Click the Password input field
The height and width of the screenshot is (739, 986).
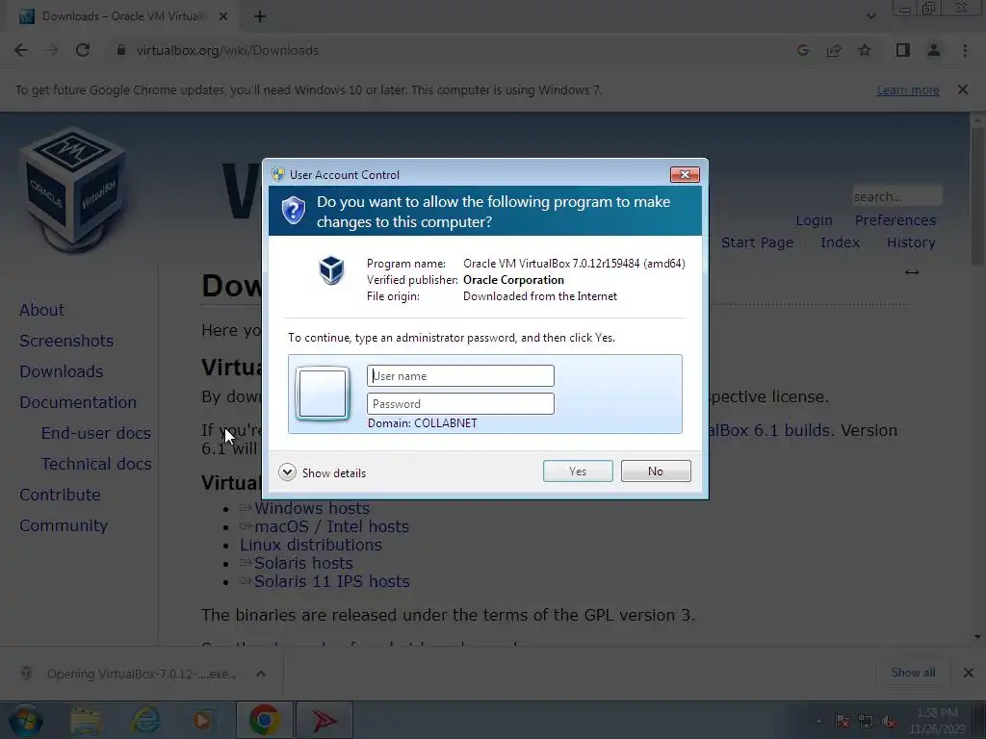[x=460, y=403]
